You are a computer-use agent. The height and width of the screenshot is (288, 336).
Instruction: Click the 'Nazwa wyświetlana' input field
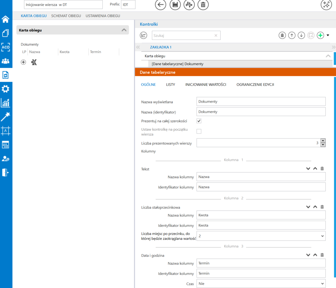tap(261, 101)
